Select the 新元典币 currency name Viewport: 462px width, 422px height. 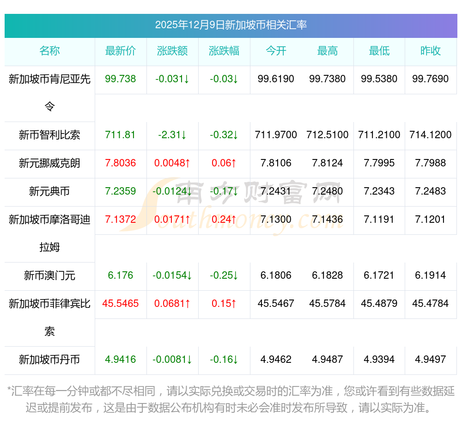click(x=49, y=191)
